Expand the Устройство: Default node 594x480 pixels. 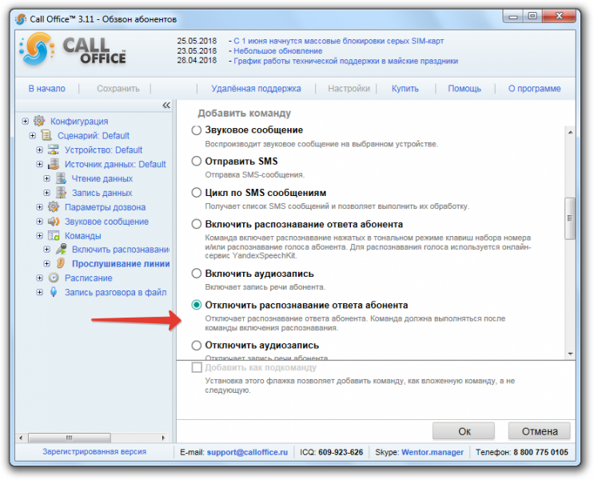[39, 150]
